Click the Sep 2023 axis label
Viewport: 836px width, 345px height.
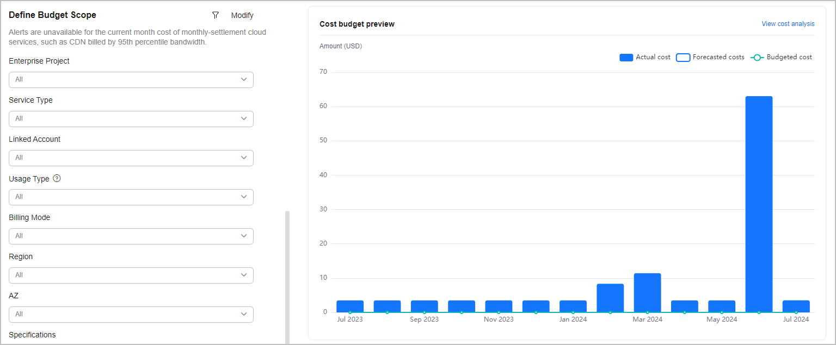[x=424, y=319]
